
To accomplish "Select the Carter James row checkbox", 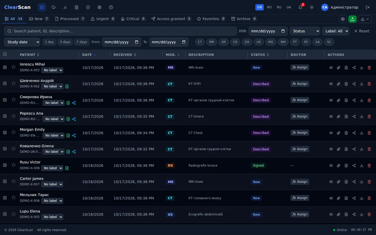I will coord(5,181).
